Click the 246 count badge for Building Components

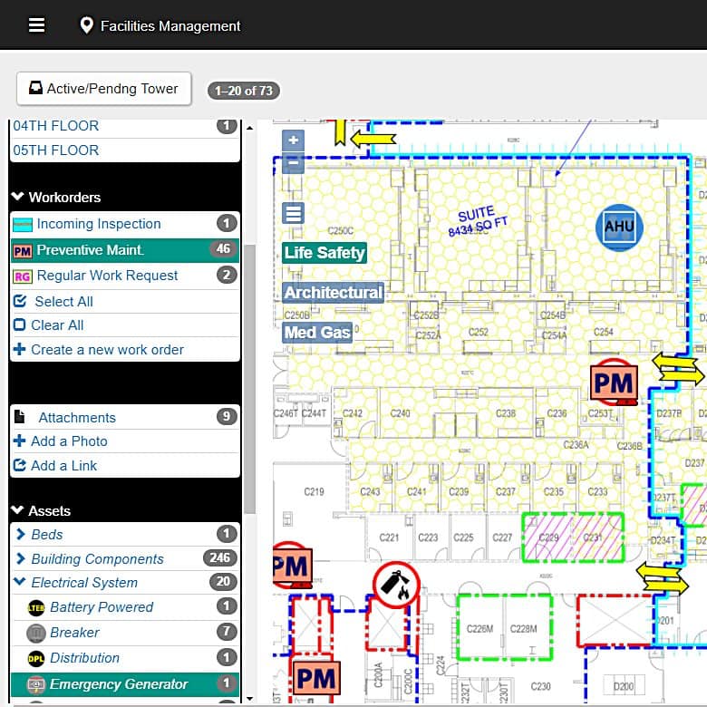click(x=220, y=557)
